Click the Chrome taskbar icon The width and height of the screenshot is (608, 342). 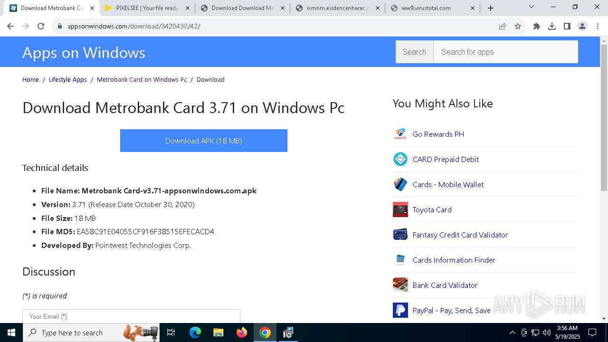pos(265,332)
